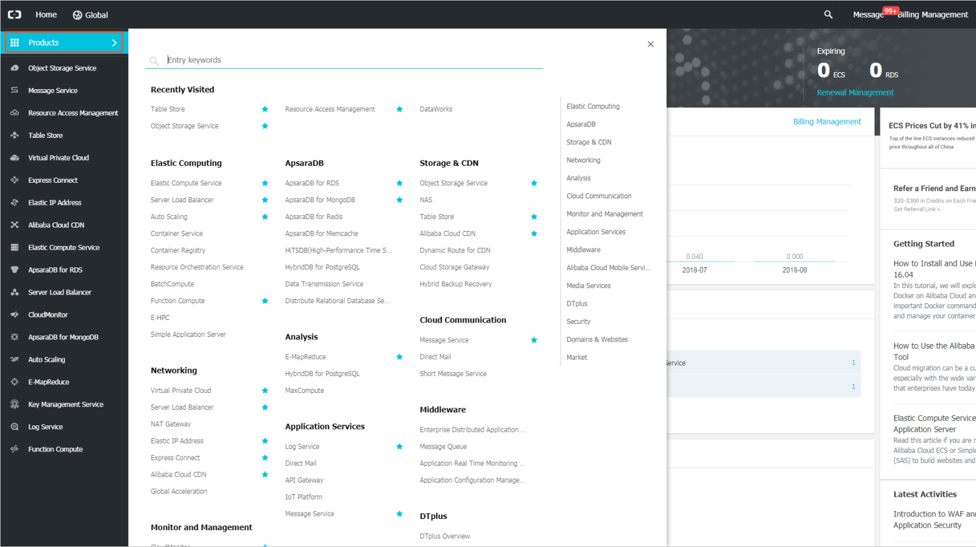Close the products panel with X
Viewport: 976px width, 547px height.
(x=651, y=44)
